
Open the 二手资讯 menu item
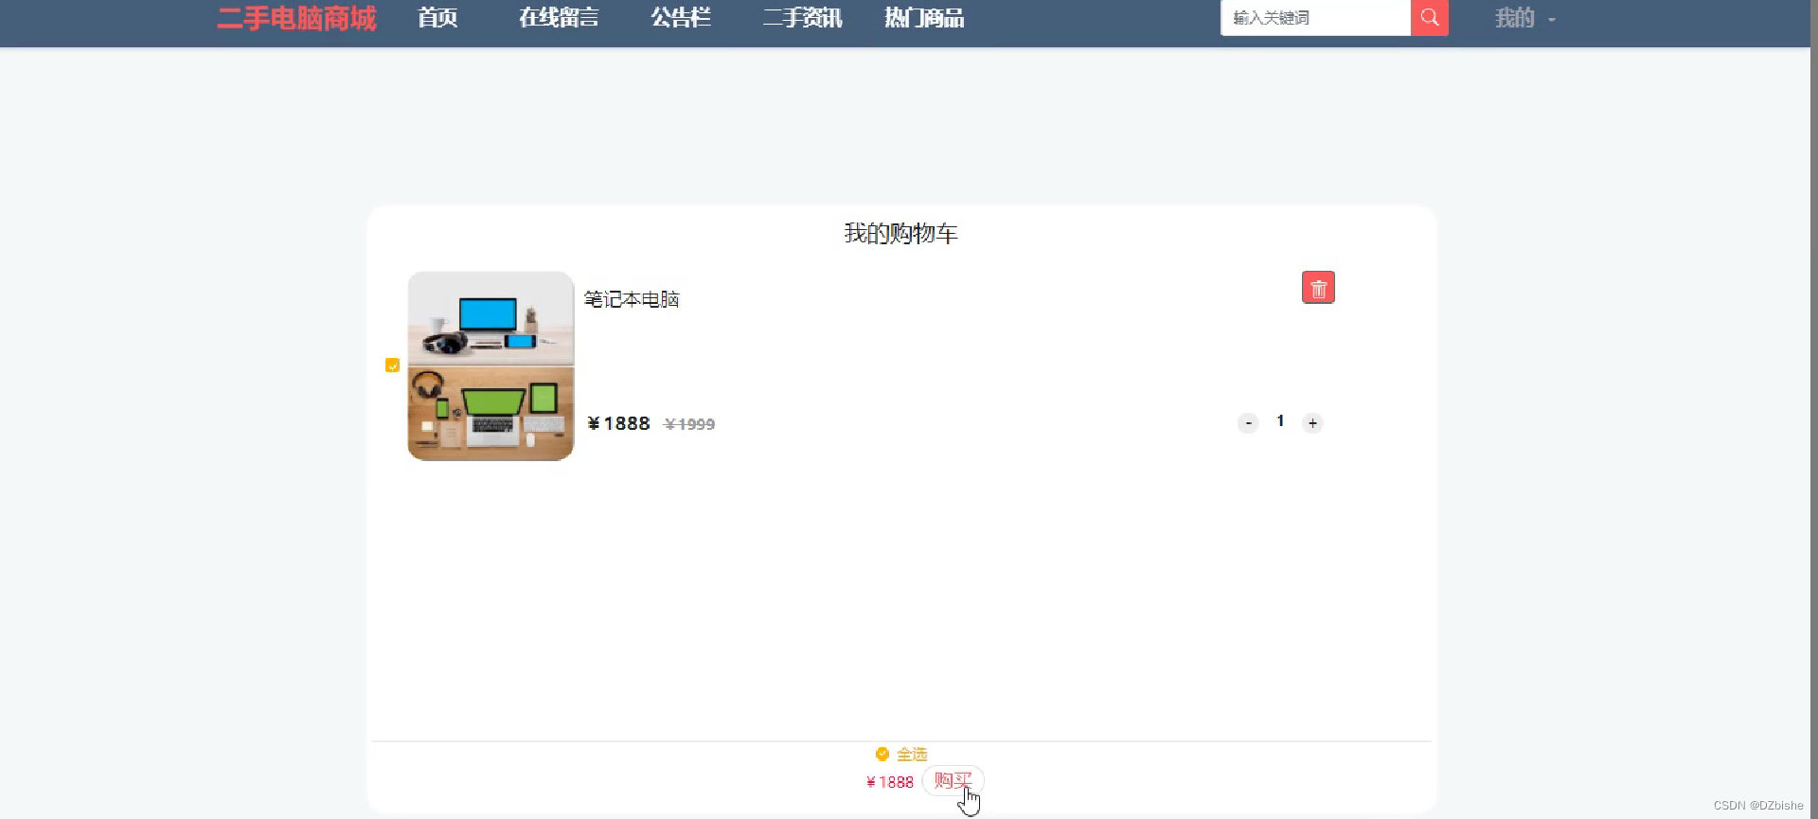[802, 18]
